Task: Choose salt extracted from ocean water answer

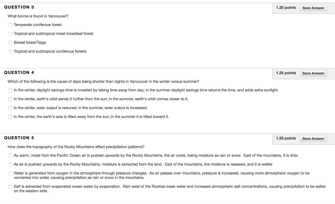Action: [x=10, y=187]
